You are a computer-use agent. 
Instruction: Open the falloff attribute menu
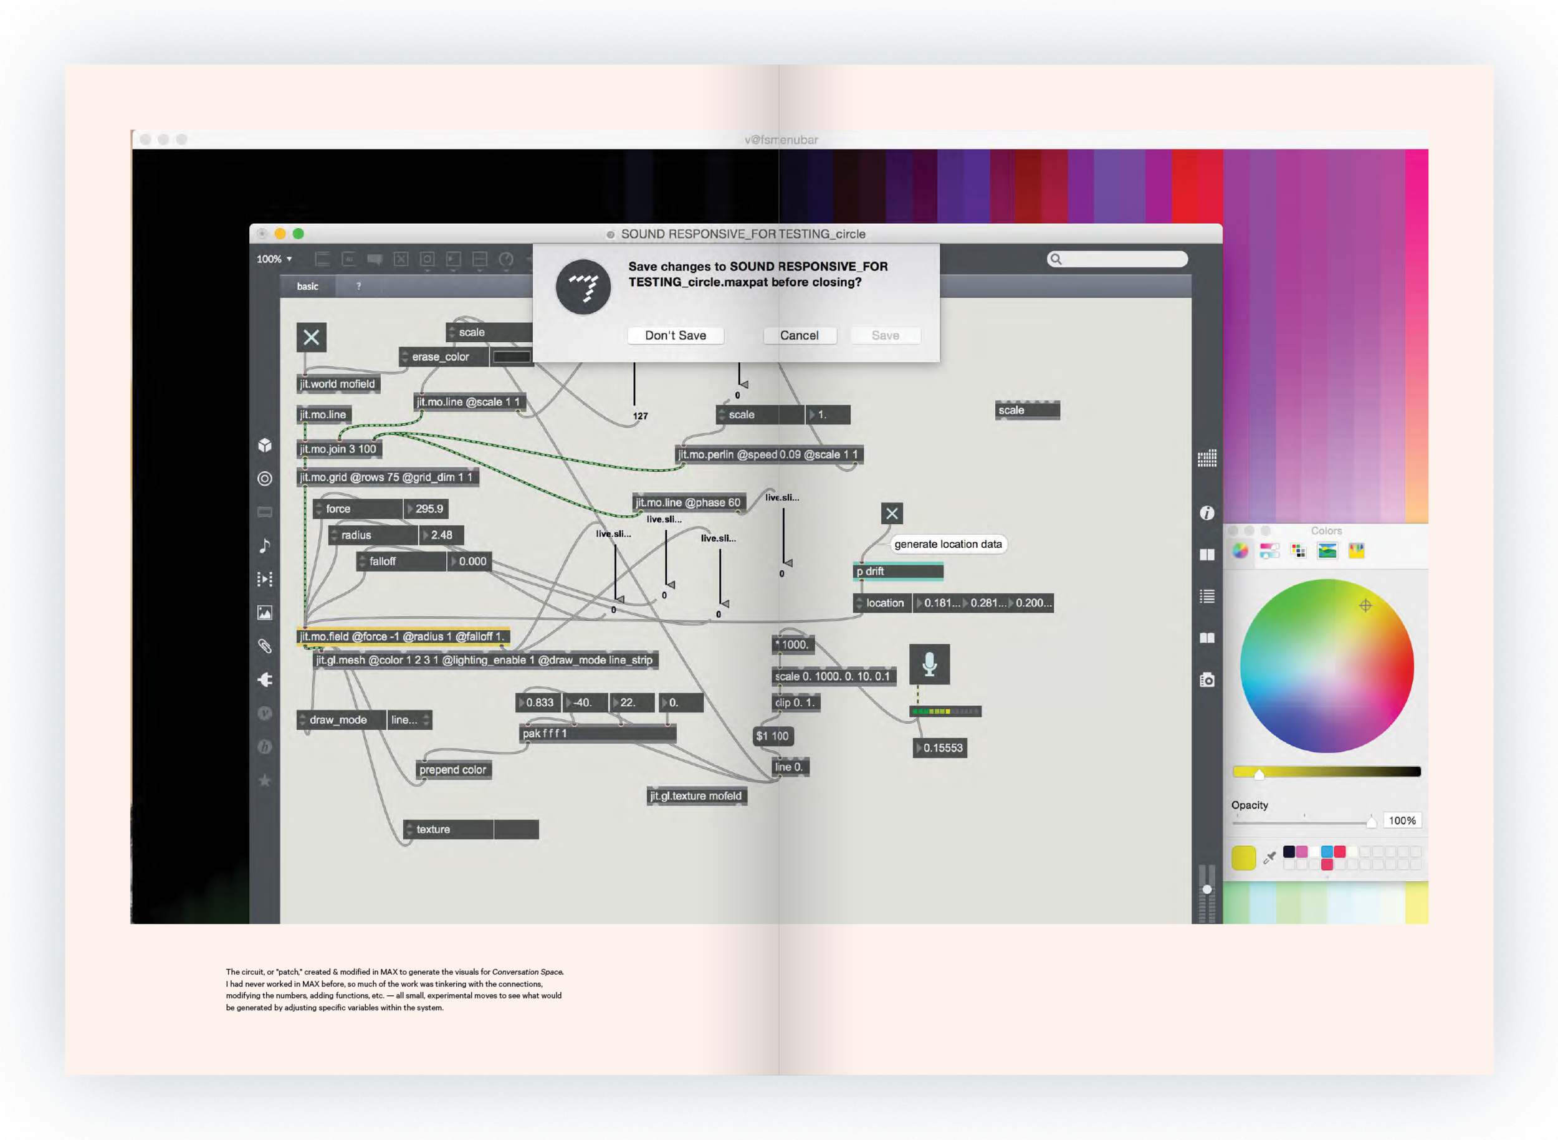[401, 561]
